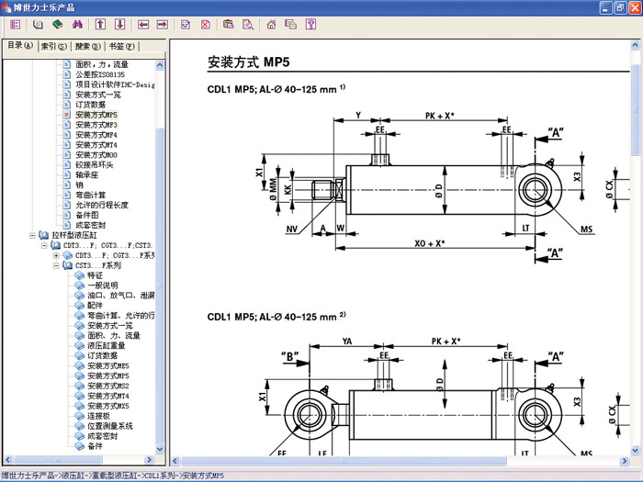
Task: Open 安装方式MP3 topic in tree
Action: (x=96, y=124)
